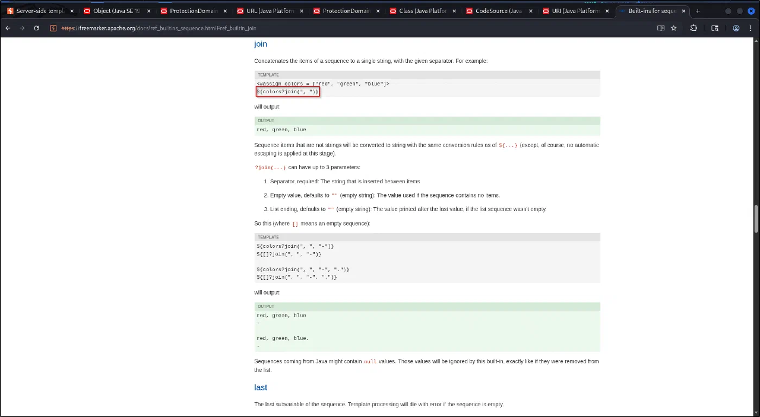Open a new browser tab

(x=698, y=11)
